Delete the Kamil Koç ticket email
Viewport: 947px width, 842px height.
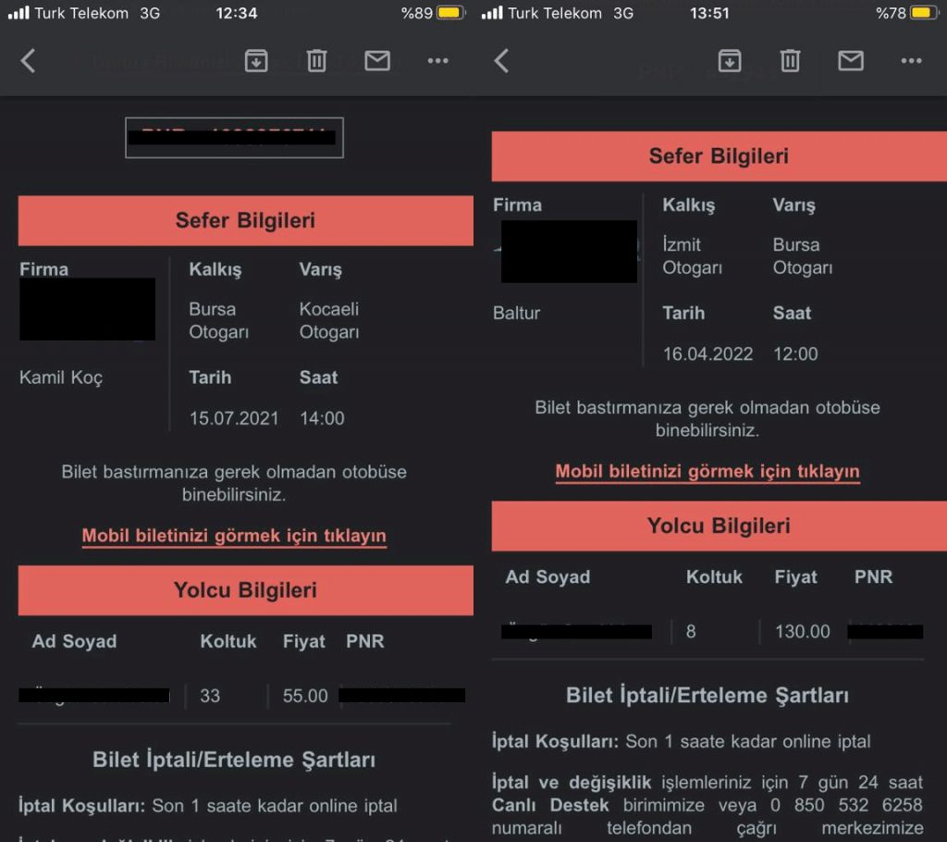316,61
